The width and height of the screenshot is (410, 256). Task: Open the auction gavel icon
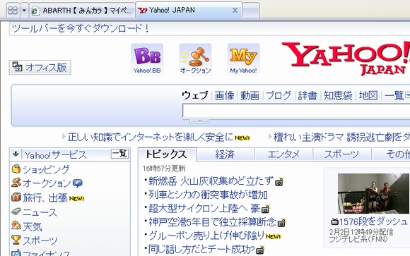tap(195, 59)
